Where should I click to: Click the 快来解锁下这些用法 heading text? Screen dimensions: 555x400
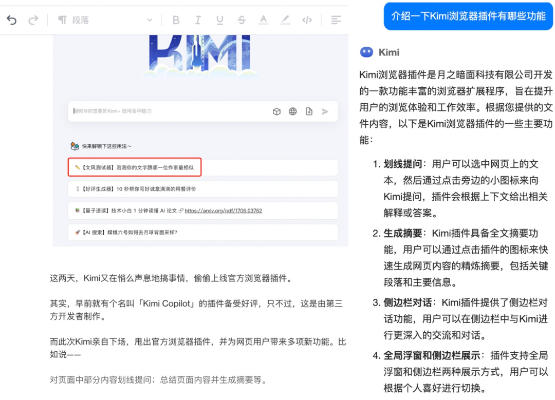(x=106, y=146)
